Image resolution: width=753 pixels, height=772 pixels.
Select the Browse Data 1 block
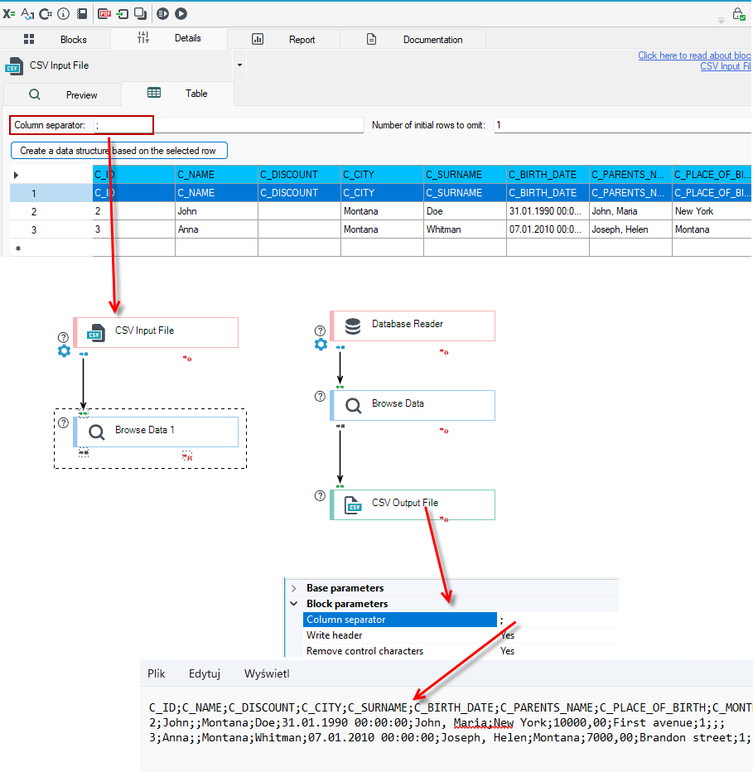coord(156,432)
